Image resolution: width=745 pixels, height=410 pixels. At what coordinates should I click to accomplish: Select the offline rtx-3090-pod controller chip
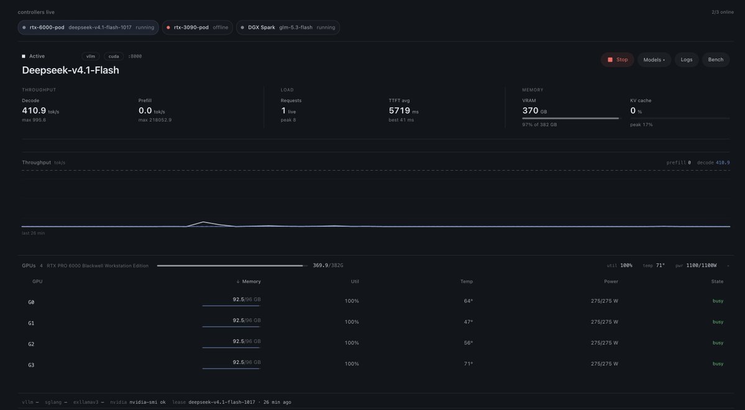(x=197, y=27)
